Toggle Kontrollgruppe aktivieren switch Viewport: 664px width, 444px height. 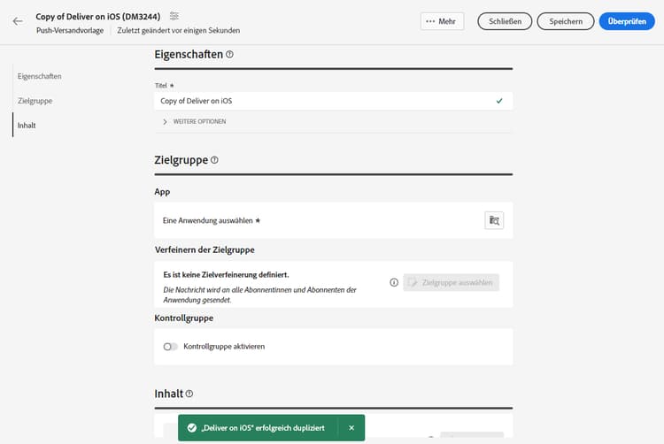(170, 347)
